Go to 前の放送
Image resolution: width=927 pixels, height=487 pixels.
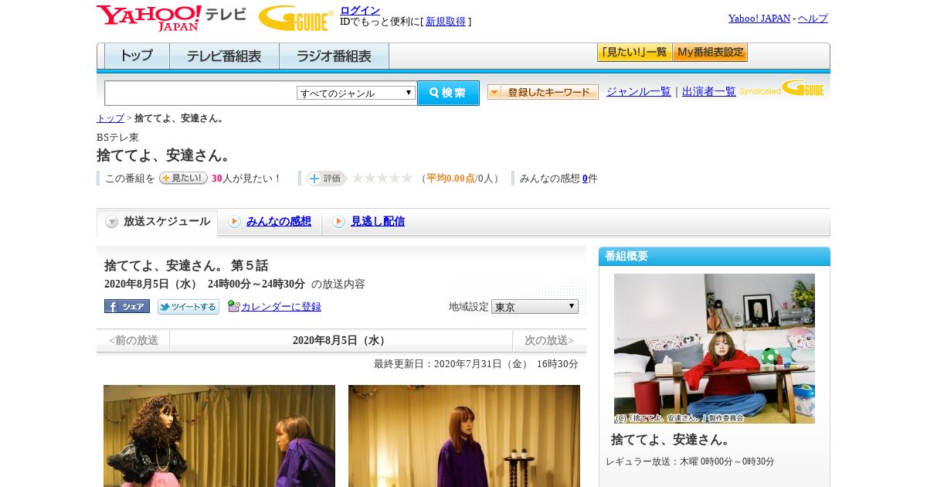[134, 341]
